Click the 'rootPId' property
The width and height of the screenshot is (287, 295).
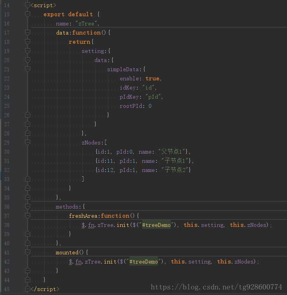tap(131, 106)
